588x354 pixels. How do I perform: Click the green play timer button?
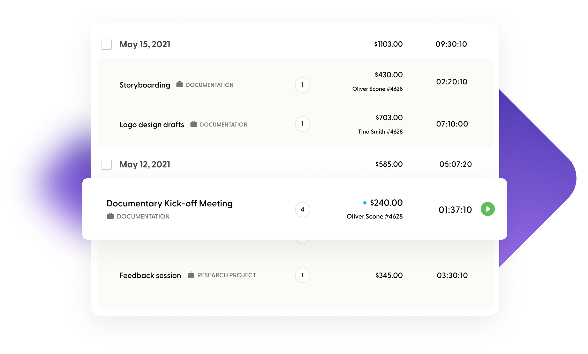pyautogui.click(x=487, y=209)
